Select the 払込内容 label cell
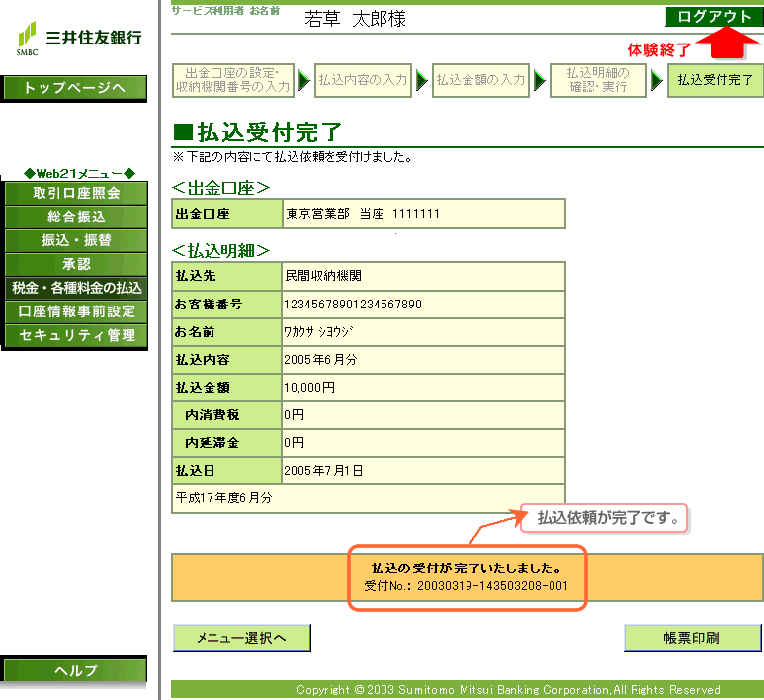This screenshot has width=764, height=700. tap(227, 360)
